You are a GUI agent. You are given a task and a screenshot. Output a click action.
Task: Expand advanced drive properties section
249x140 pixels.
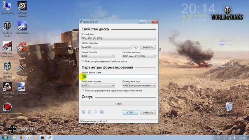104,61
